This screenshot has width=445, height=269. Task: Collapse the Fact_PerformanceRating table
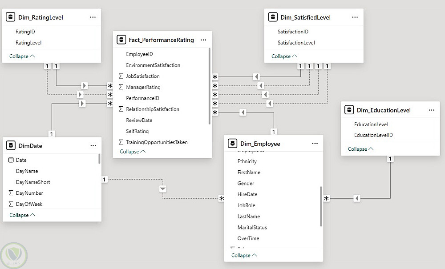[x=133, y=152]
